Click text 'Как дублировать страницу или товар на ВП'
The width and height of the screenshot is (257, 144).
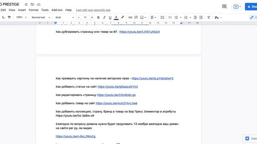click(x=86, y=32)
